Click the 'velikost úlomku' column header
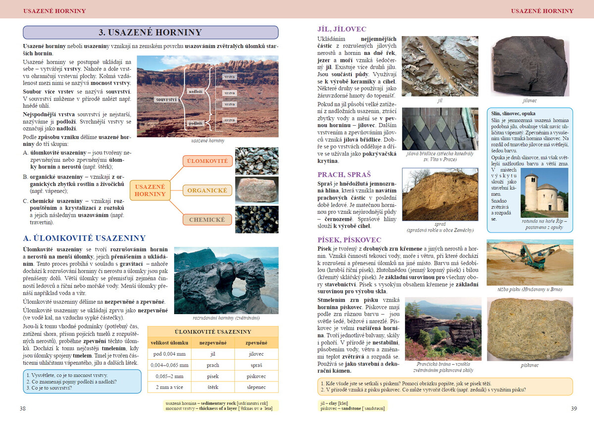This screenshot has height=421, width=594. (169, 343)
